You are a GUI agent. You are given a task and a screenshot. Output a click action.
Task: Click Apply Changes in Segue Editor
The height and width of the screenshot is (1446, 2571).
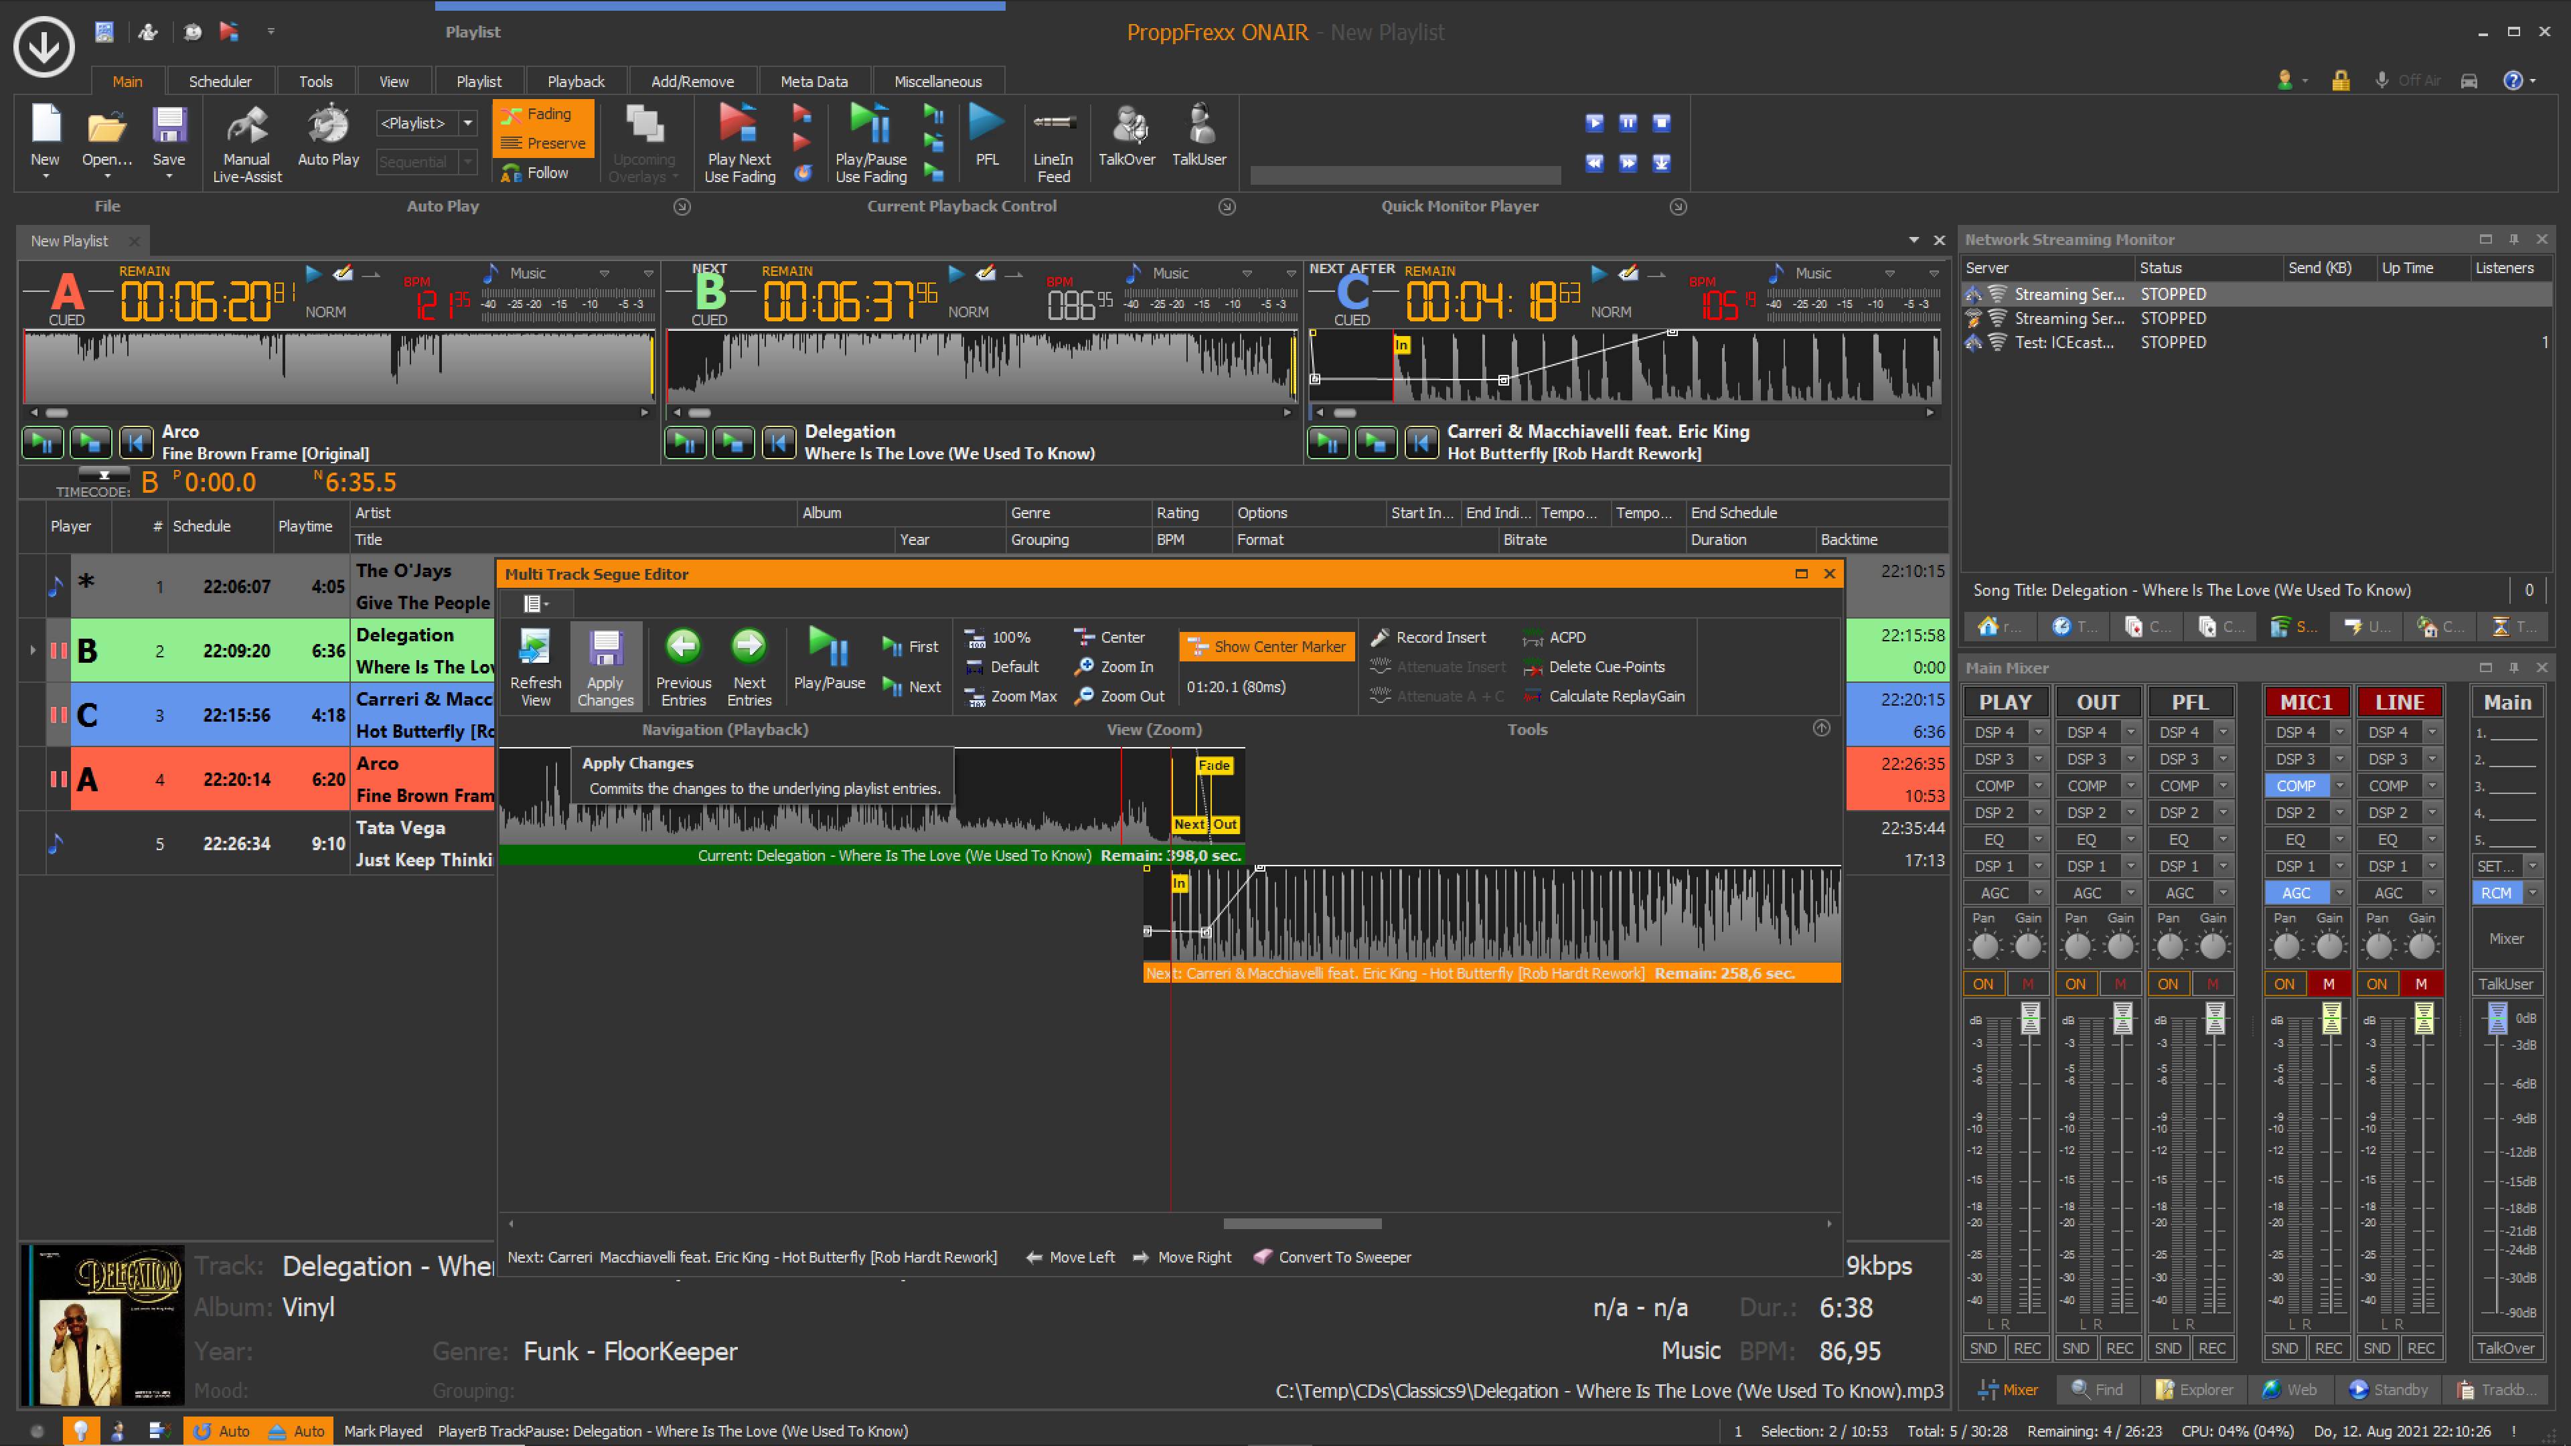click(605, 667)
